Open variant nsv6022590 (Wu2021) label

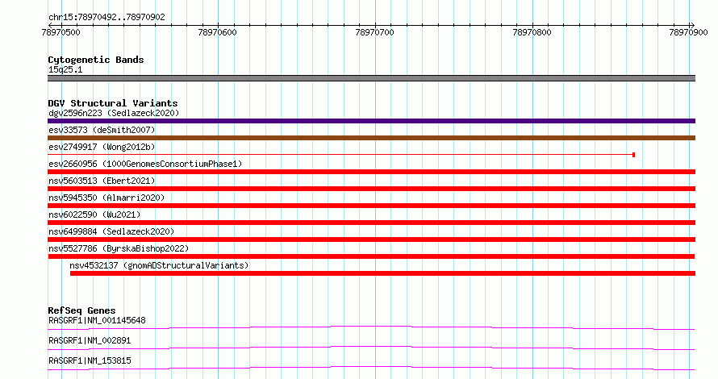[94, 214]
